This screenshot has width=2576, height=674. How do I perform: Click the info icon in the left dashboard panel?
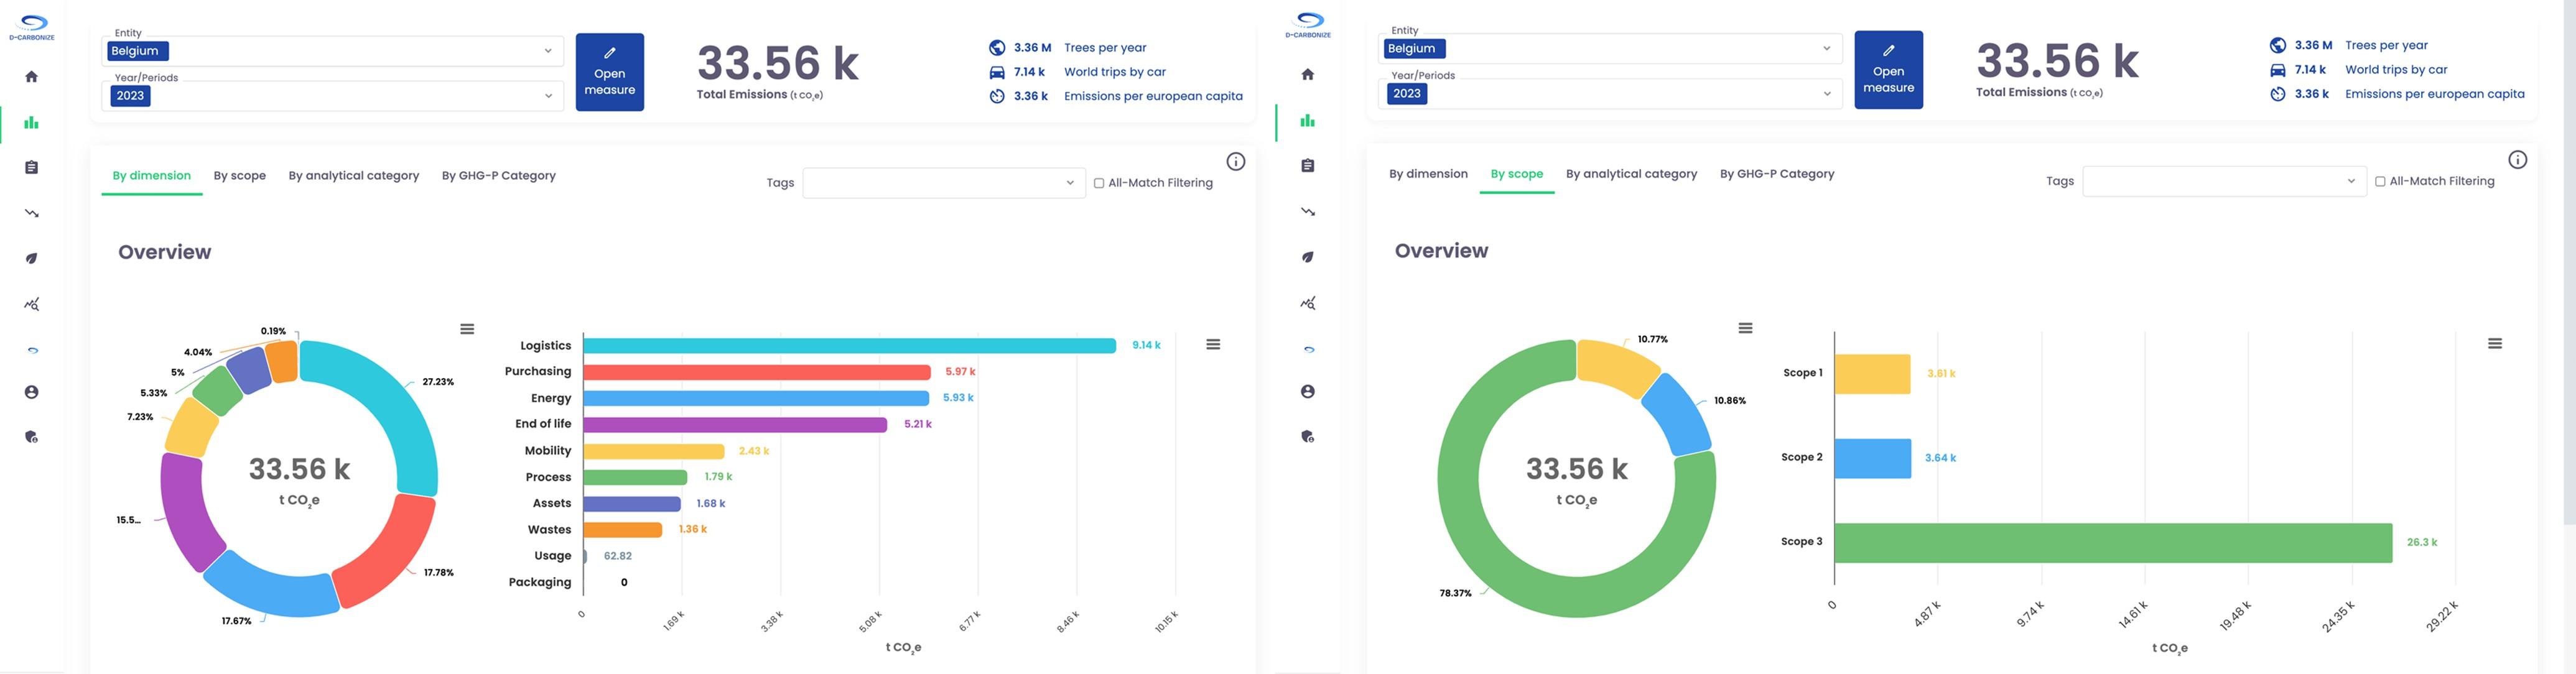[1236, 162]
